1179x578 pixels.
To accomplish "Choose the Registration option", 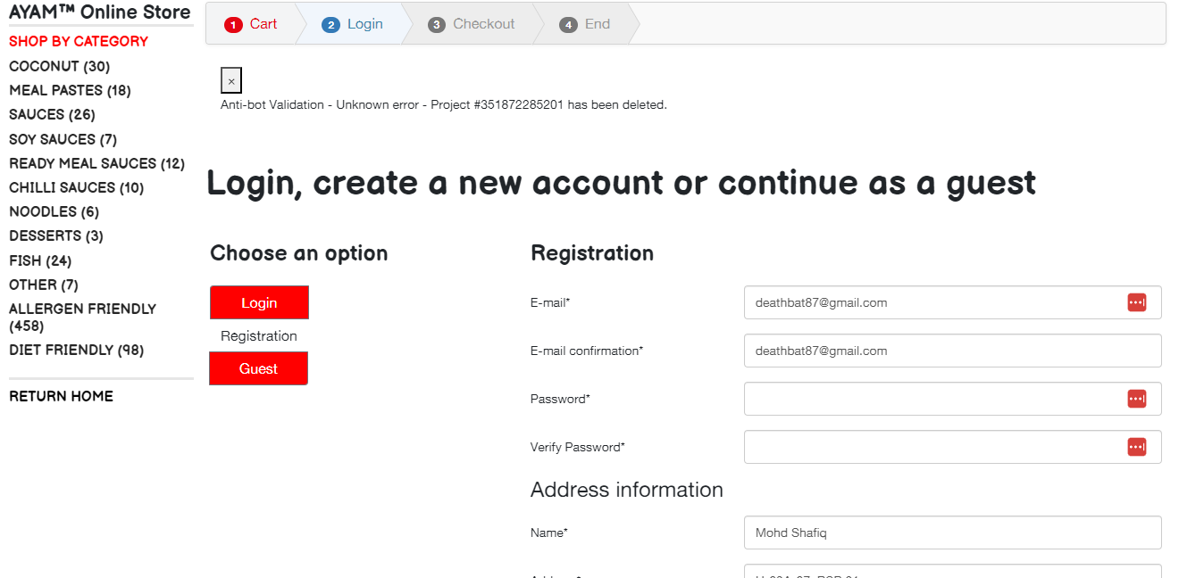I will pos(259,336).
